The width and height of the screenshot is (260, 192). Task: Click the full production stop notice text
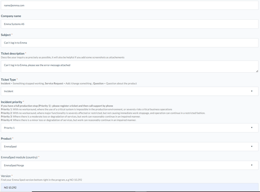pos(57,106)
